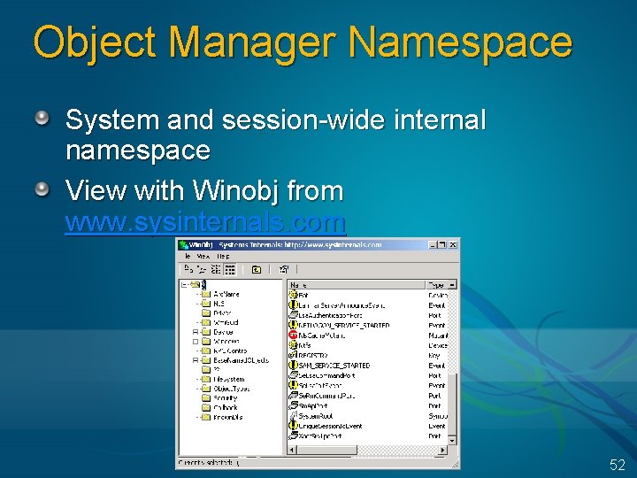Select the LanmanServerAnnounceEvent event icon

pos(293,305)
